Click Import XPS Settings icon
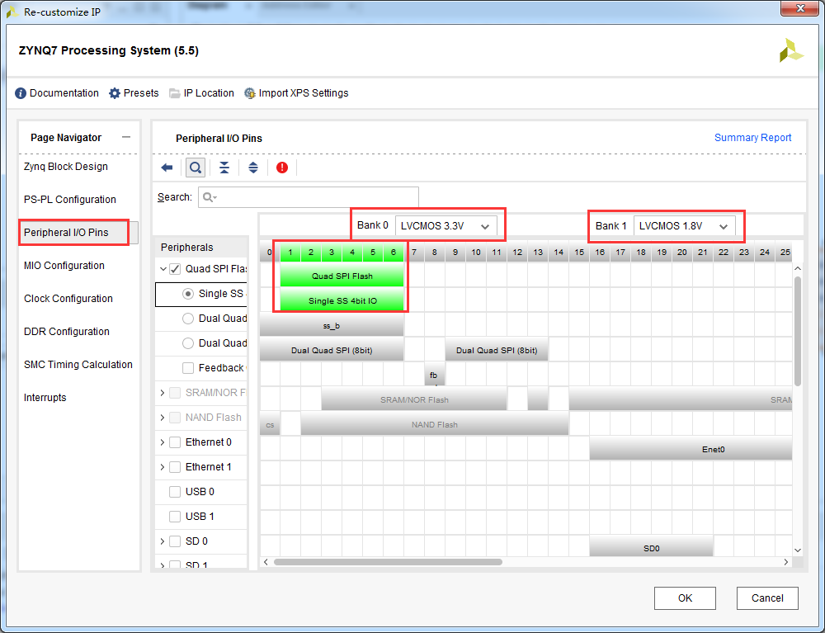This screenshot has width=825, height=633. point(250,93)
